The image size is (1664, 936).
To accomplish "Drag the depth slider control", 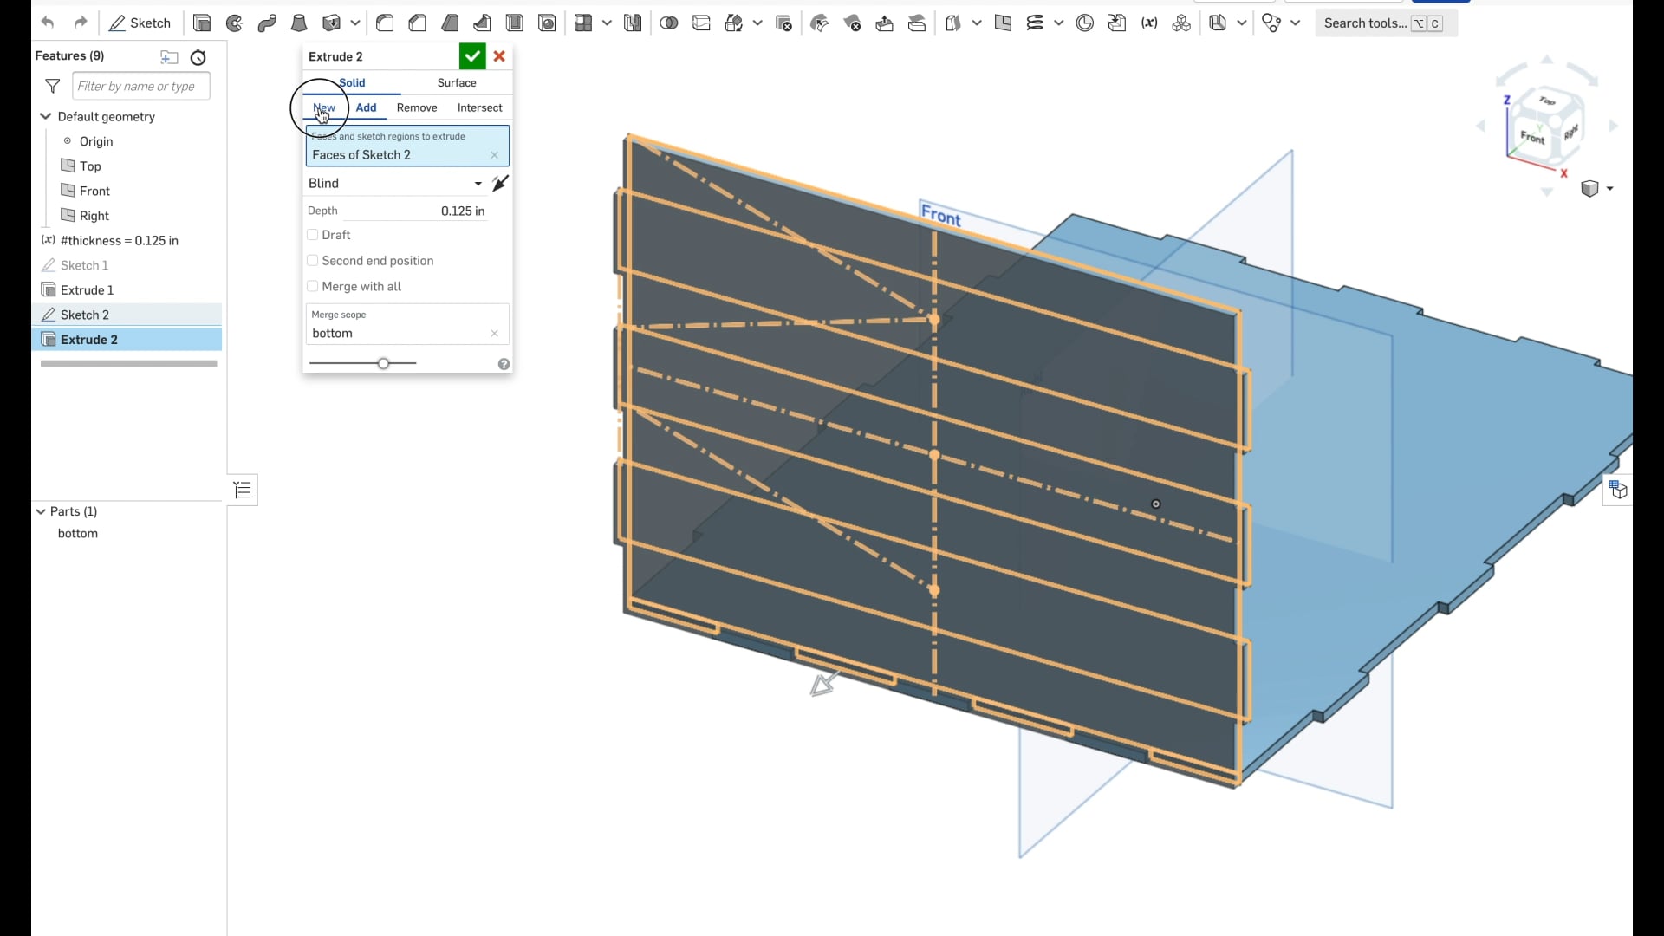I will click(x=384, y=363).
